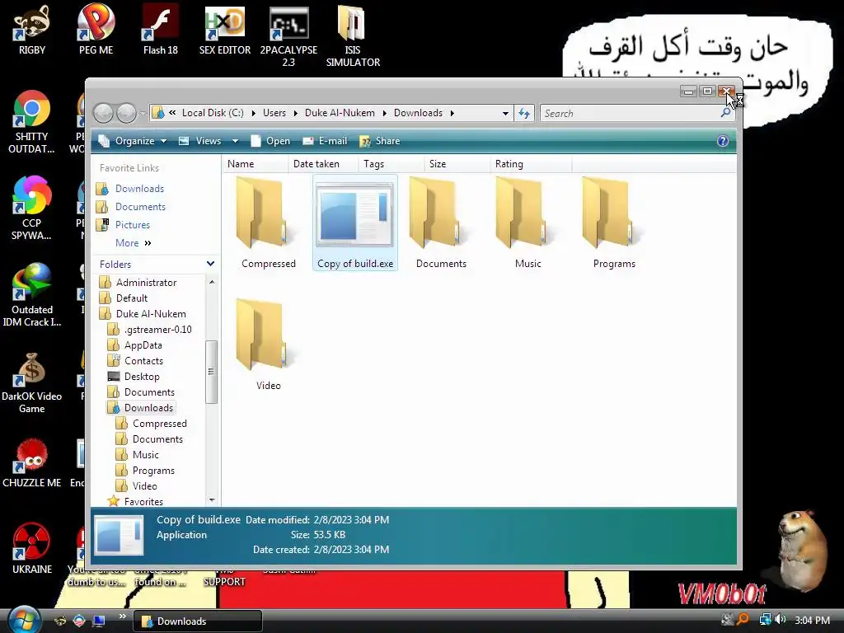Select Administrator in the folder tree
The image size is (844, 633).
146,283
